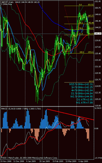Click price scale value 139.85
The width and height of the screenshot is (102, 163).
click(x=98, y=40)
